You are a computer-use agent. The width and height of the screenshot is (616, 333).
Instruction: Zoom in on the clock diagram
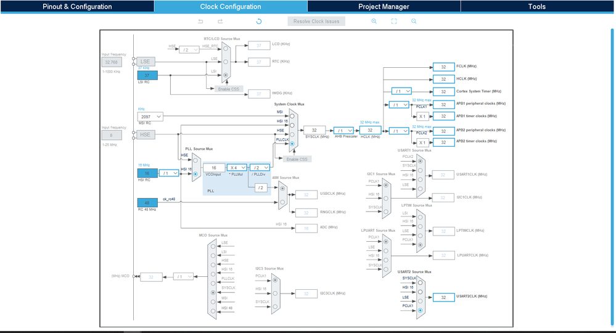pyautogui.click(x=374, y=21)
